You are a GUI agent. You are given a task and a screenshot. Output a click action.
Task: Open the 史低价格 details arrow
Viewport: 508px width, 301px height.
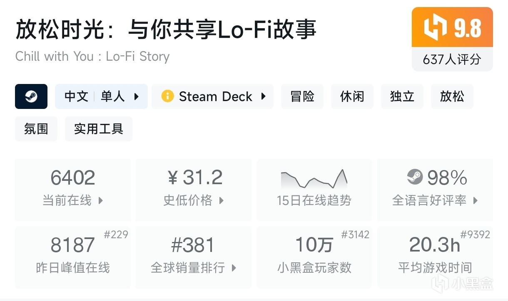222,200
